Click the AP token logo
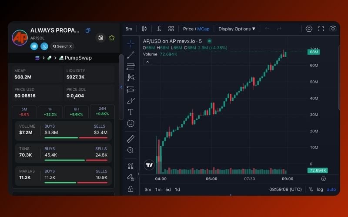Viewport: 348px width, 217px height. click(x=20, y=38)
